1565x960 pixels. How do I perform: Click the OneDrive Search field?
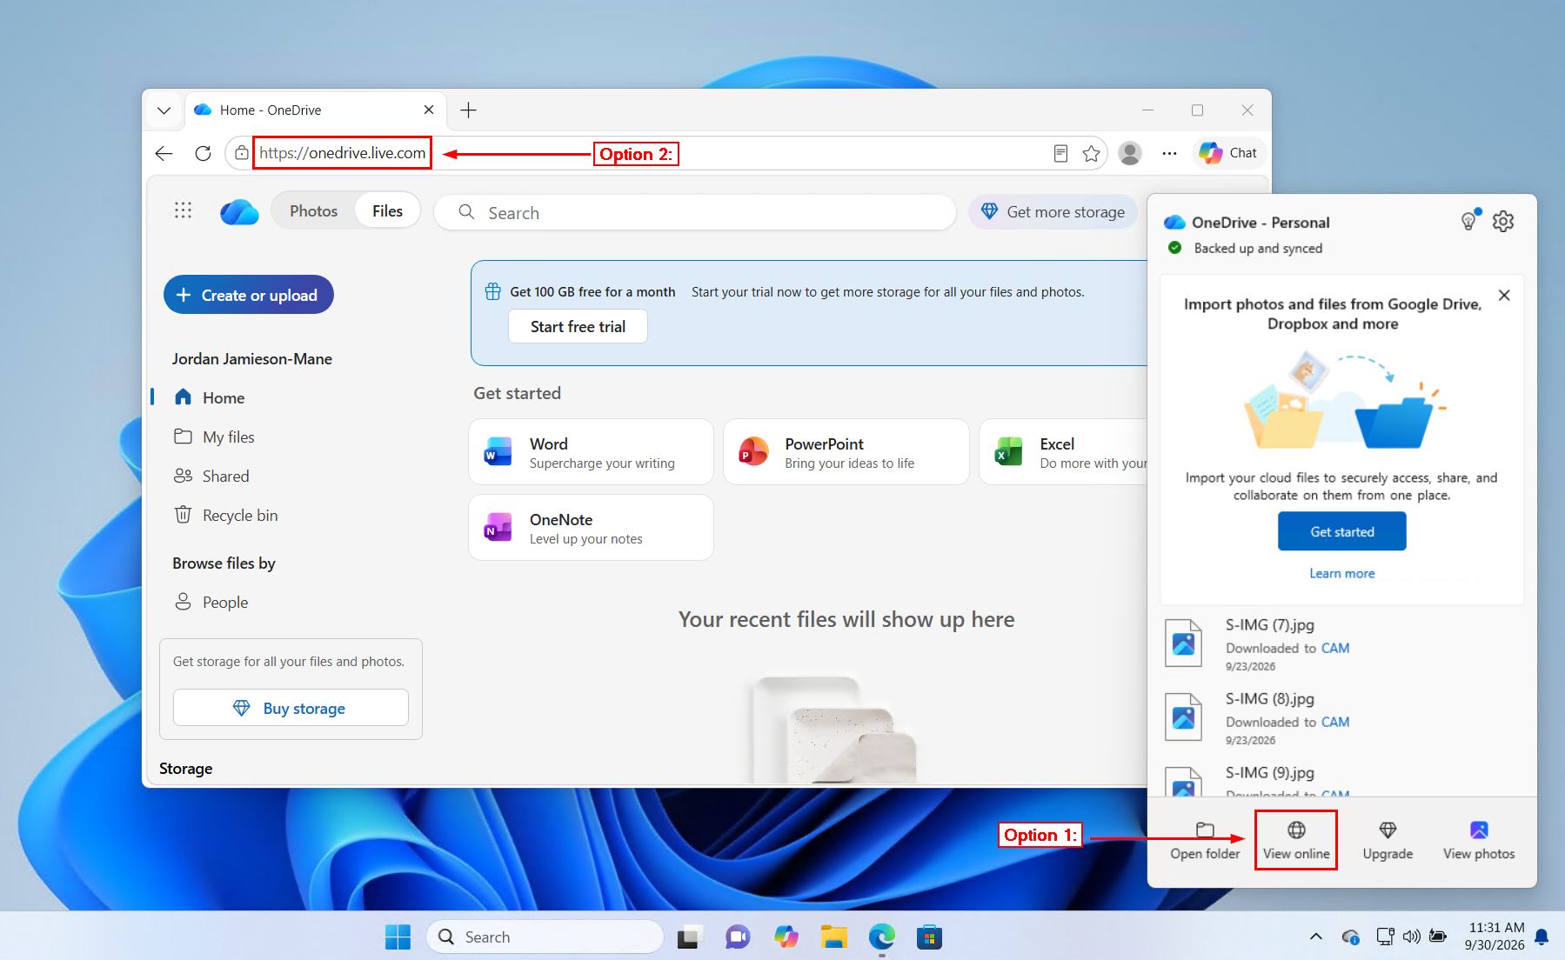click(694, 213)
